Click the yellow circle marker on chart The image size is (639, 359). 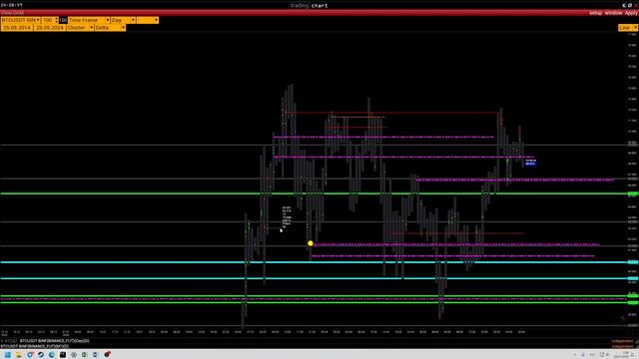pos(311,243)
